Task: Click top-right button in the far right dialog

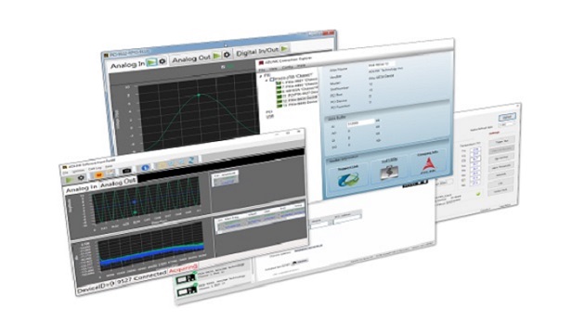Action: tap(507, 117)
